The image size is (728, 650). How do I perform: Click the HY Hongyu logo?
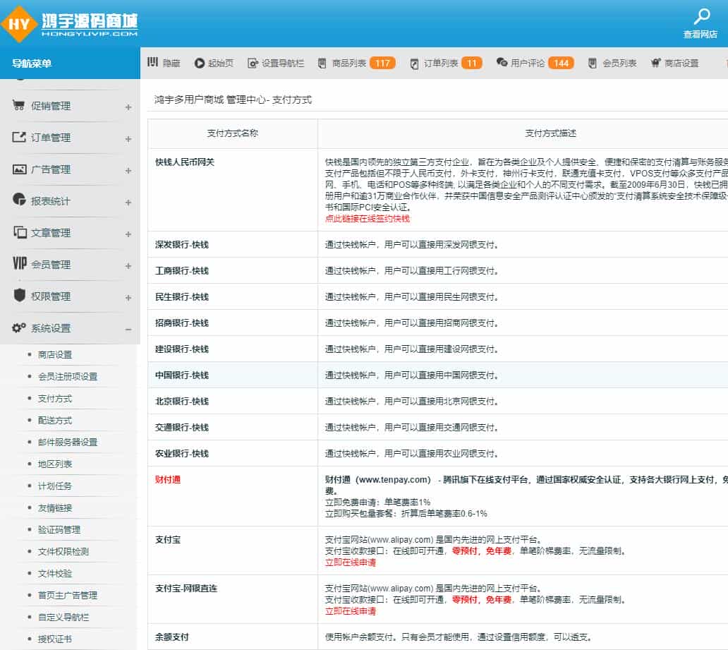(70, 24)
